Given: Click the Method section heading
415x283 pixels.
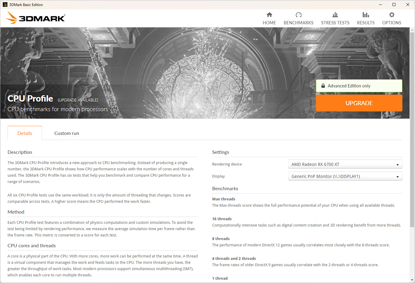Looking at the screenshot, I should pyautogui.click(x=16, y=212).
